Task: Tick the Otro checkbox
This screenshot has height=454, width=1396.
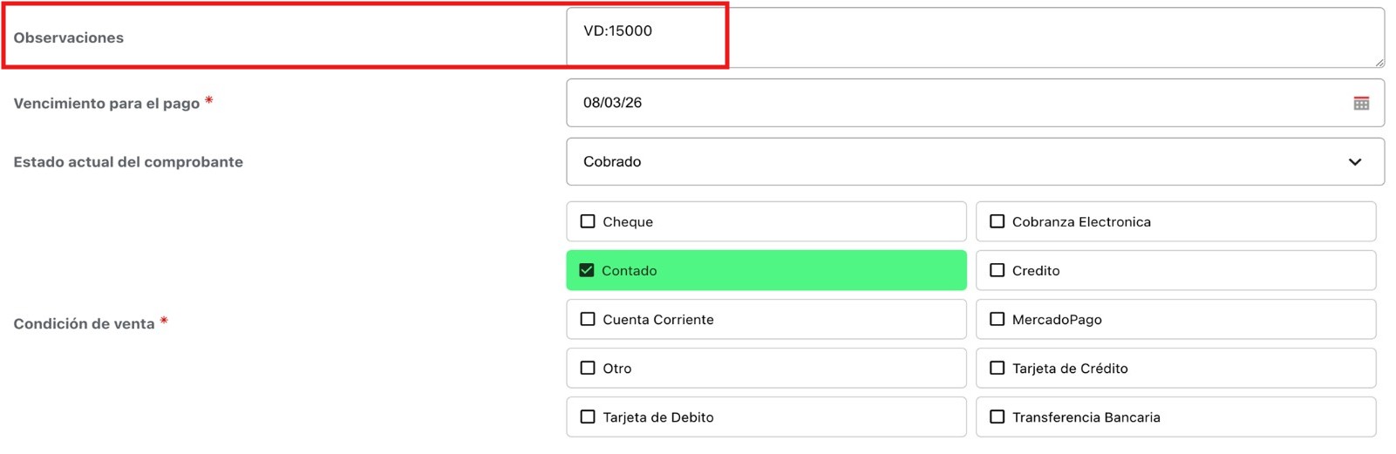Action: (588, 368)
